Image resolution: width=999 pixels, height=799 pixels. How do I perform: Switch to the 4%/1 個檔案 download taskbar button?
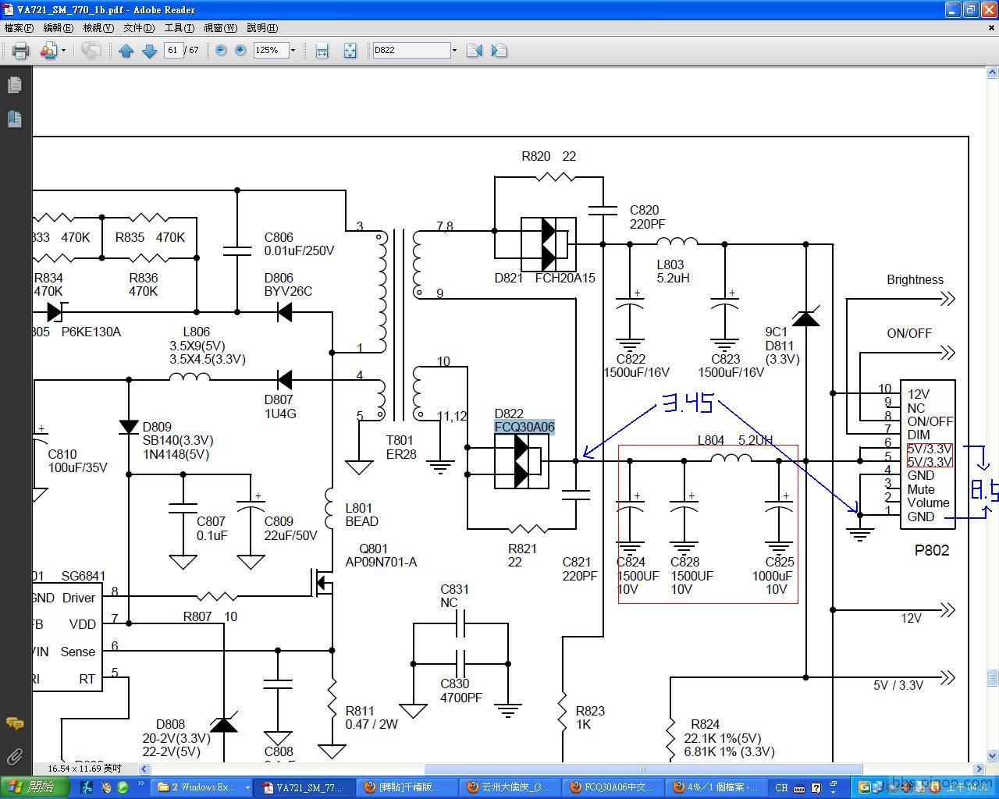(714, 787)
